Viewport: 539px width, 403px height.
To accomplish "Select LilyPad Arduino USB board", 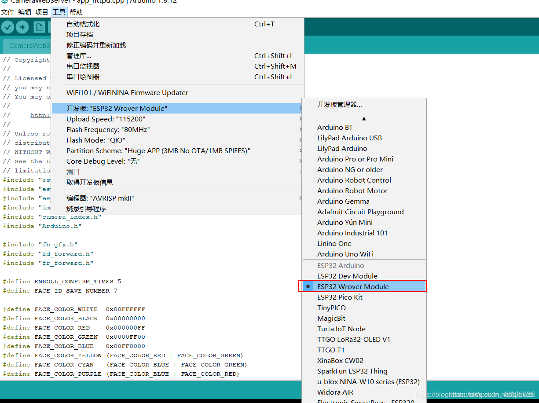I will [x=364, y=138].
